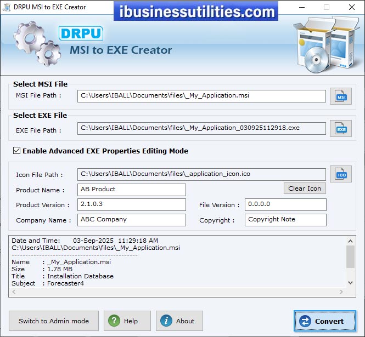
Task: Edit the Company Name field
Action: click(x=132, y=220)
